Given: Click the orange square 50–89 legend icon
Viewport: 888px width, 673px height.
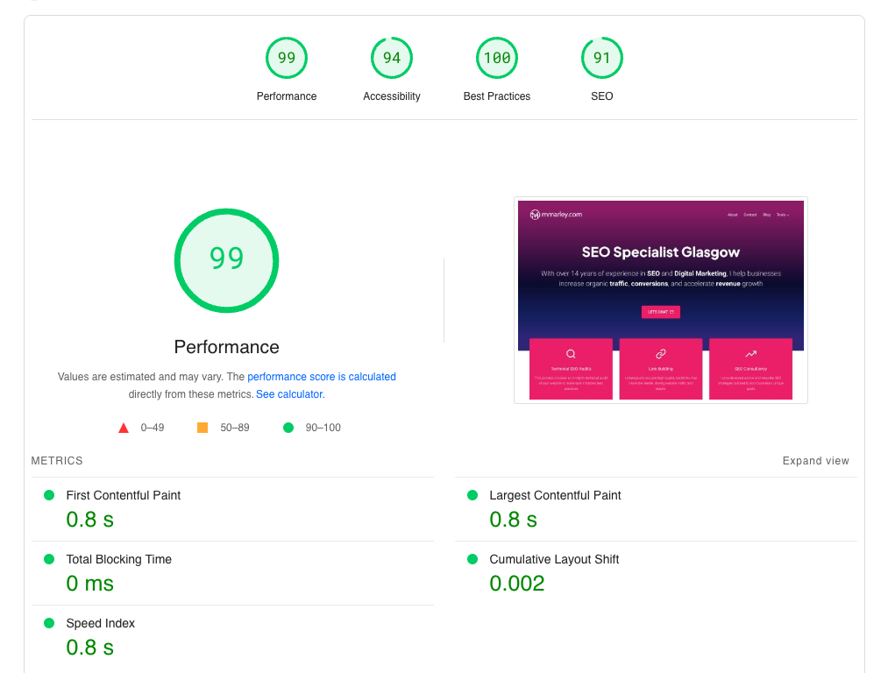Looking at the screenshot, I should point(202,428).
